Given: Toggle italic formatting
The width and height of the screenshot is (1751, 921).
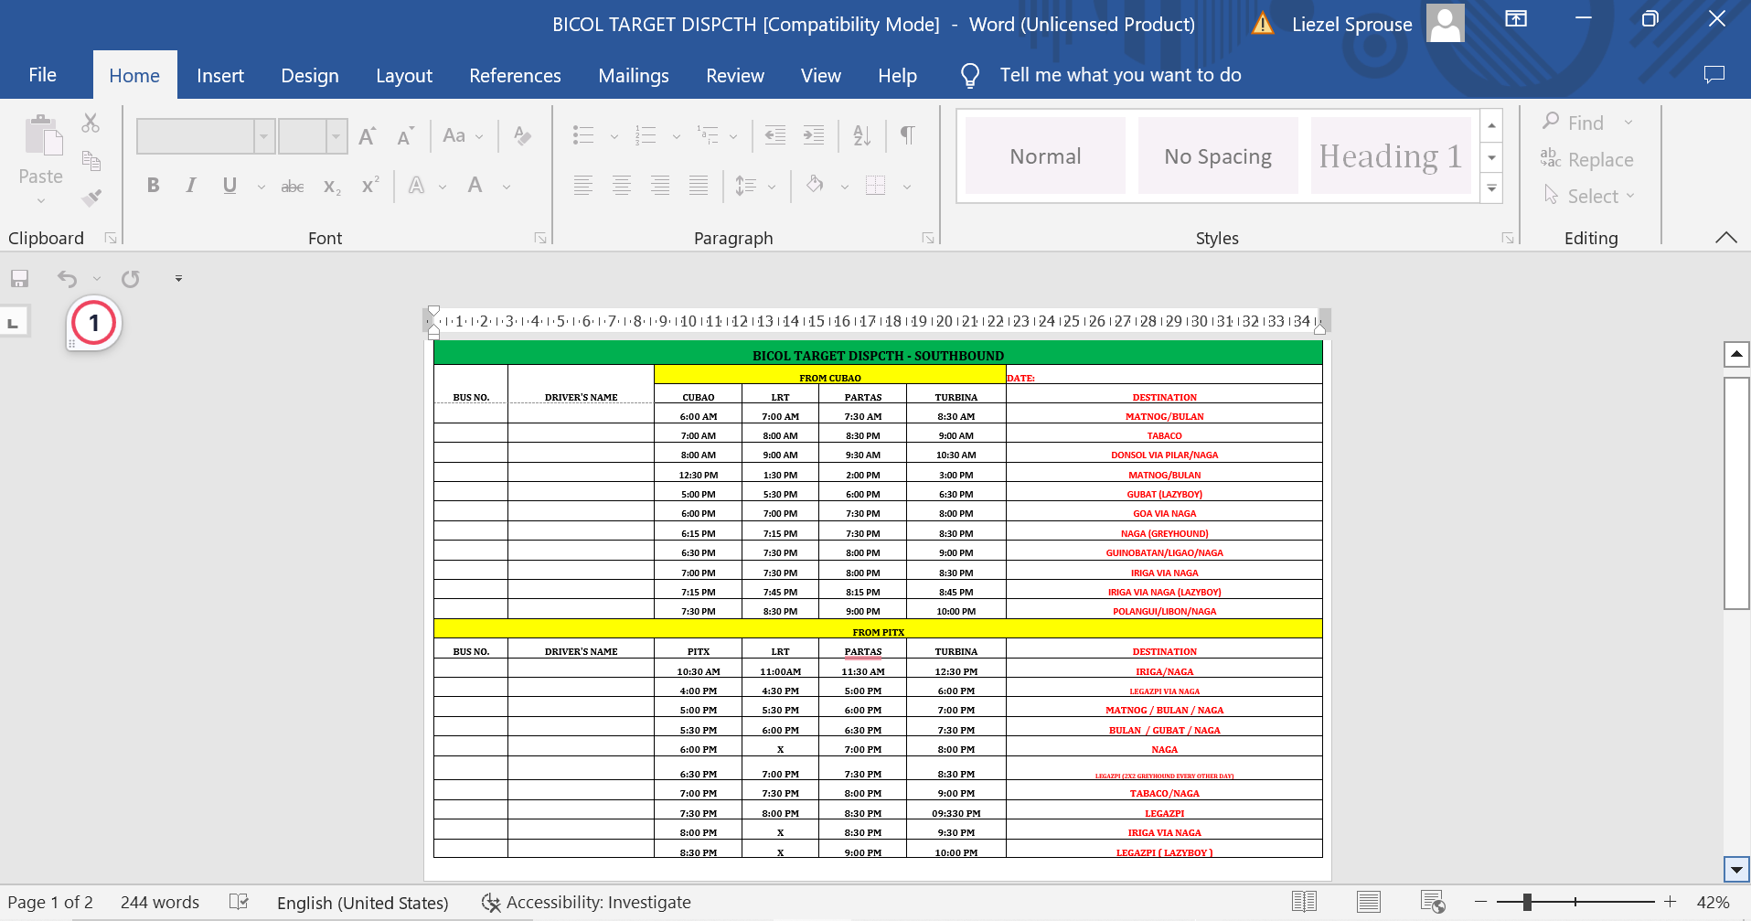Looking at the screenshot, I should tap(191, 186).
